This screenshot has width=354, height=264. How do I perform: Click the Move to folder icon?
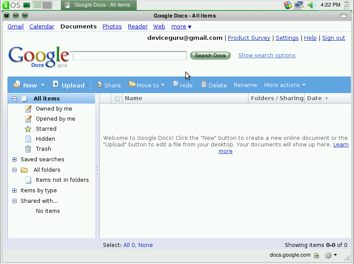click(132, 84)
